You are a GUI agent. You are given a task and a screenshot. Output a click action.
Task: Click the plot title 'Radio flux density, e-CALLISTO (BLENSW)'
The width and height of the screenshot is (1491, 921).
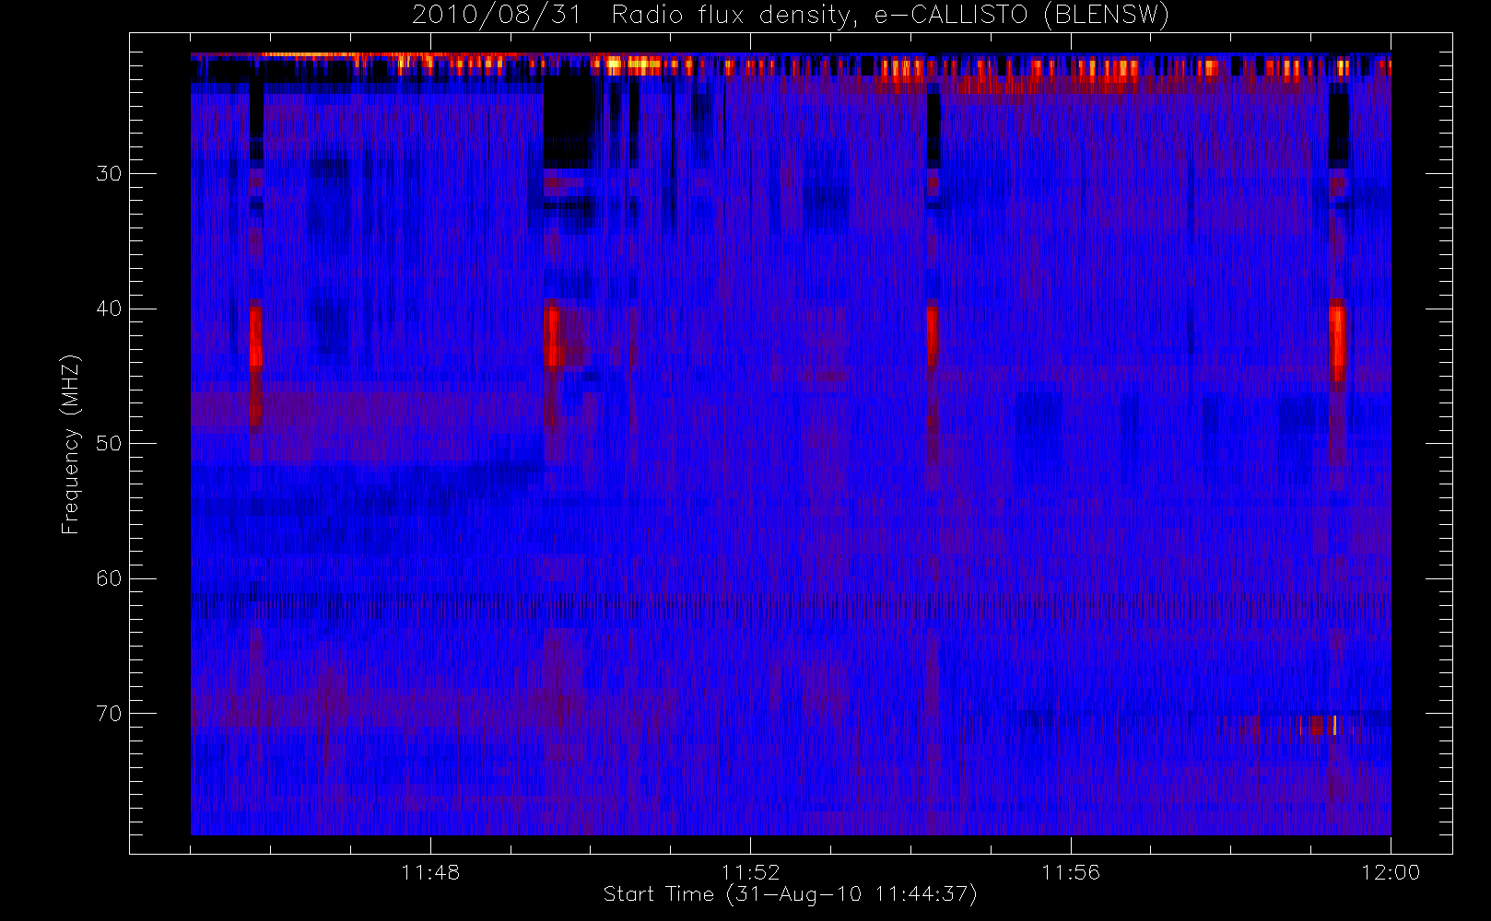[x=889, y=16]
